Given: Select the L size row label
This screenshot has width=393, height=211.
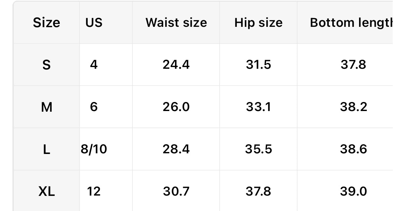Looking at the screenshot, I should click(46, 149).
